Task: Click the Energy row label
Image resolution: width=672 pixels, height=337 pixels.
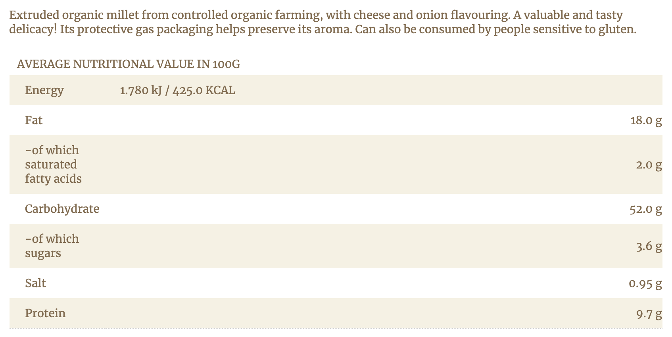Action: (44, 90)
